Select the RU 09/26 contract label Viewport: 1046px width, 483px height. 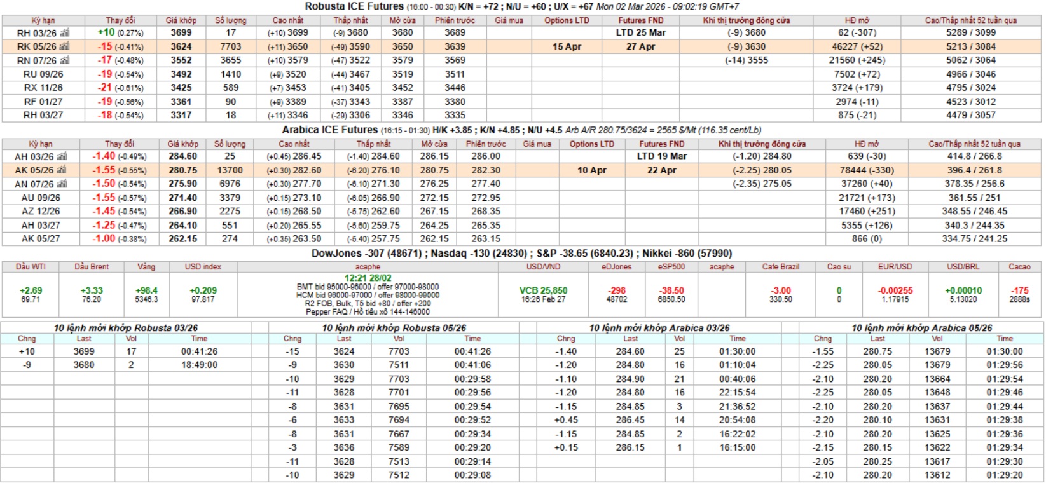point(43,74)
